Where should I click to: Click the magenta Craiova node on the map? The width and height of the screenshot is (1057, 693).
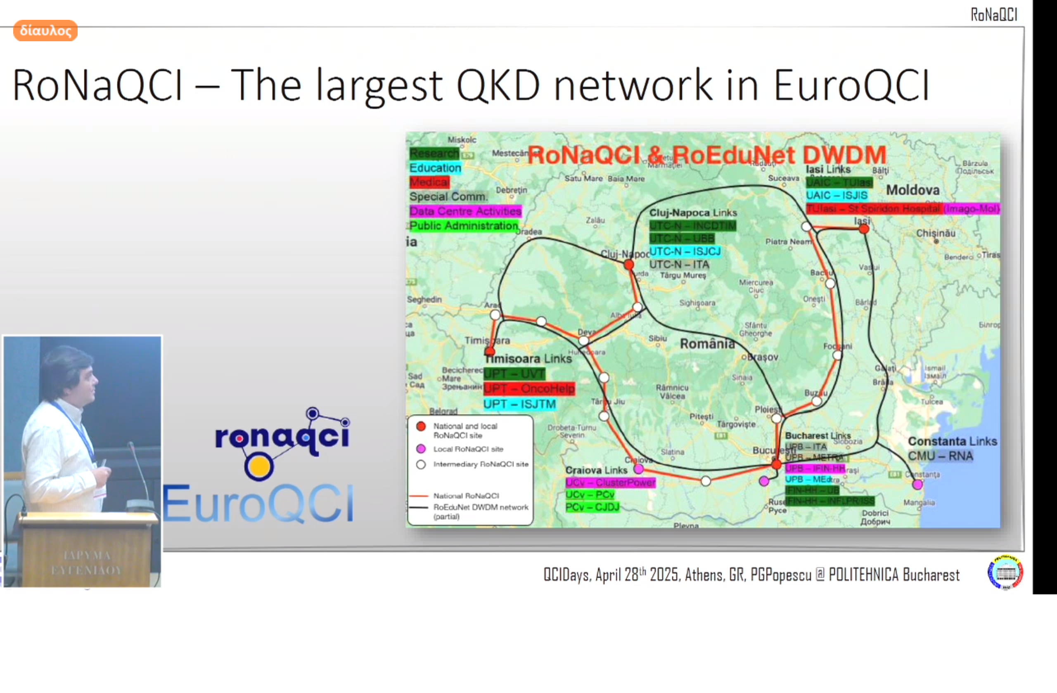(x=638, y=469)
